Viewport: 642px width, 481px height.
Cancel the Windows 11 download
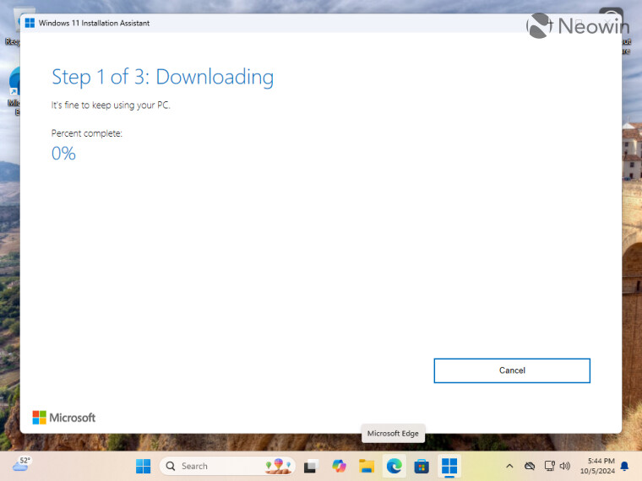(x=512, y=370)
